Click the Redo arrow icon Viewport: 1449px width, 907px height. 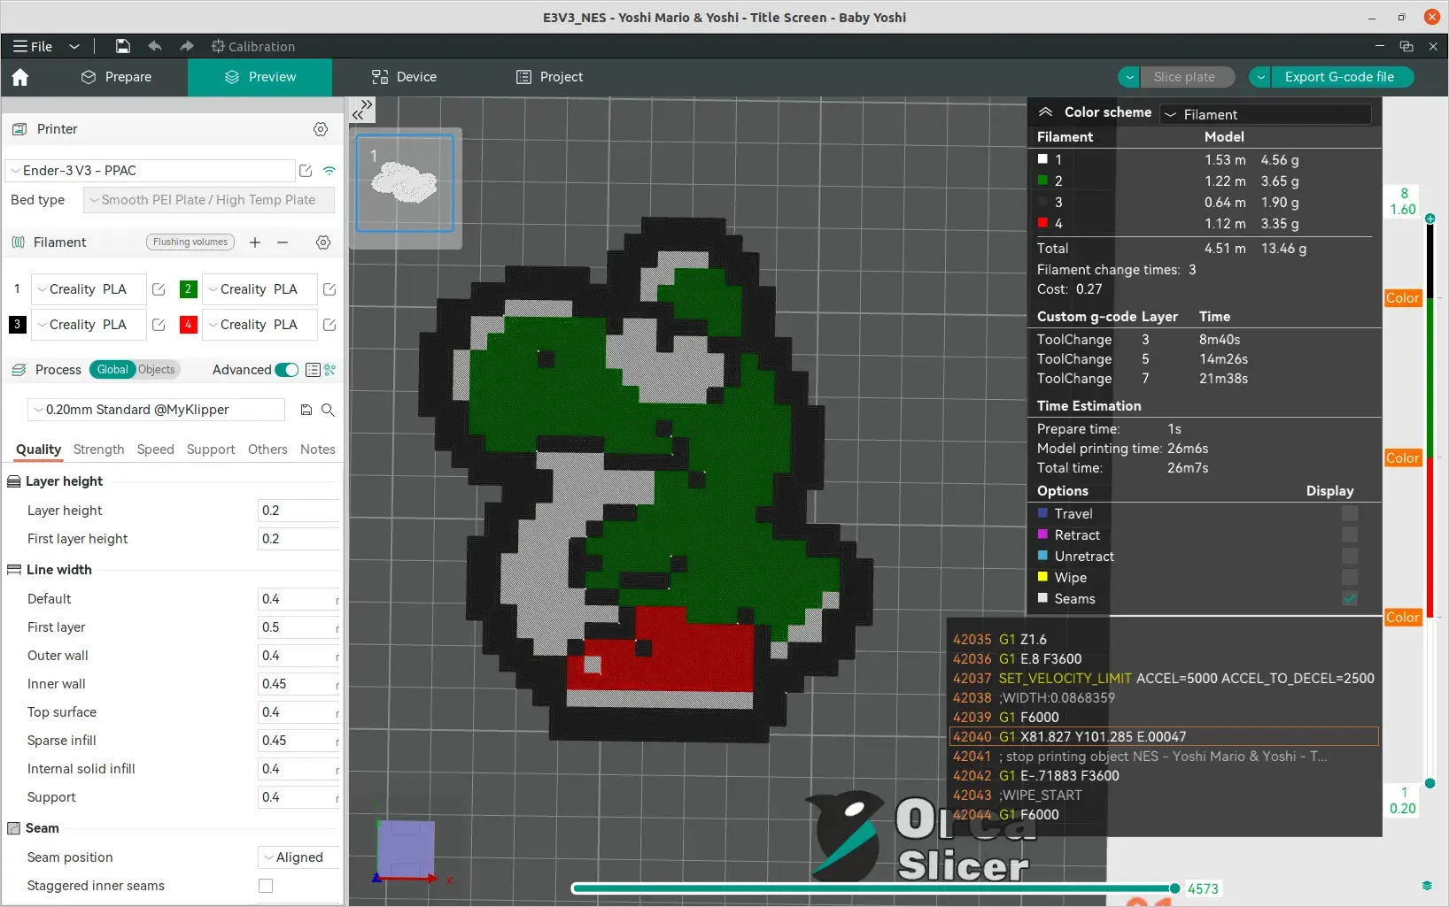click(186, 46)
